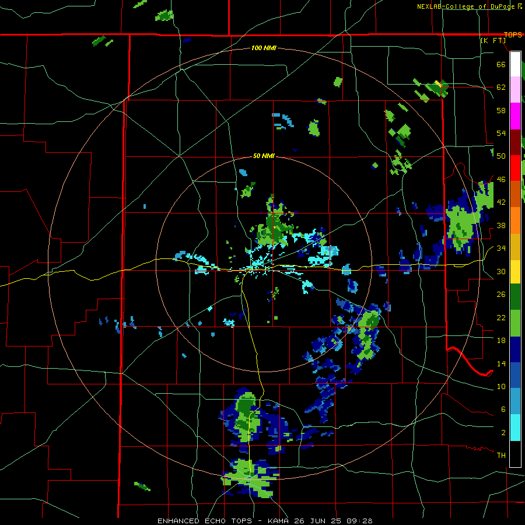
Task: Click the 46 legend value label
Action: coord(501,180)
